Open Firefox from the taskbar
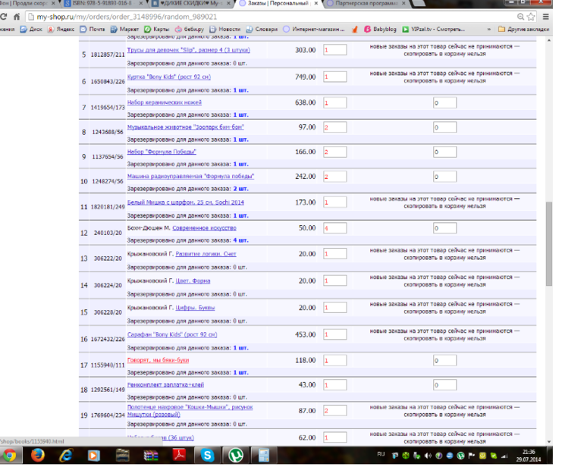584x467 pixels. (37, 455)
